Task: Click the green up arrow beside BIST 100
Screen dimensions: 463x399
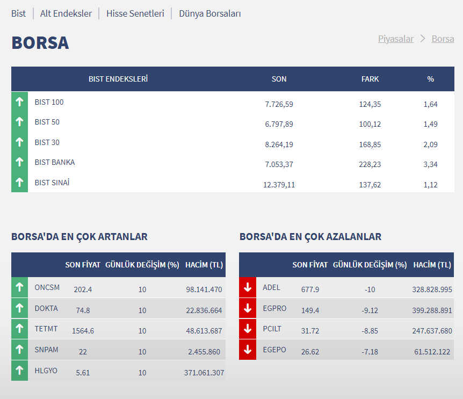Action: point(19,101)
